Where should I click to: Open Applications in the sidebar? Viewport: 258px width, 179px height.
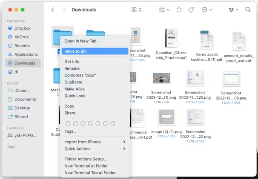(26, 54)
